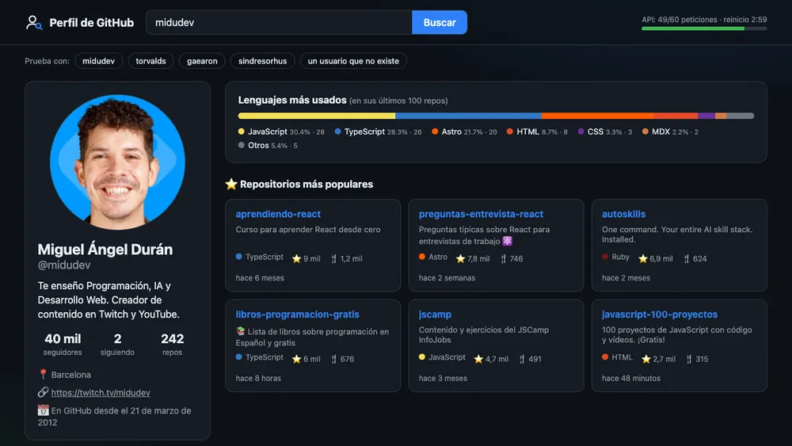Screen dimensions: 792x446
Task: Click the fork icon in aprendiendo-react card
Action: coord(334,258)
